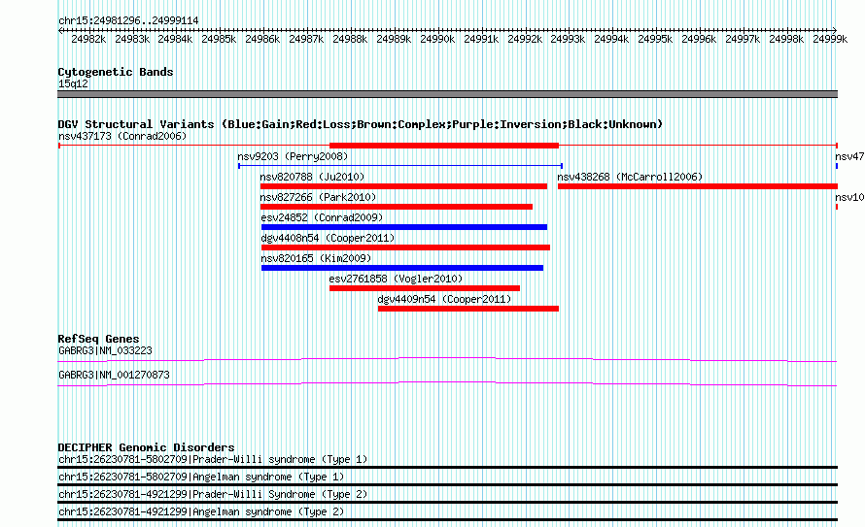Click the 24993k ruler tick label
865x527 pixels.
coord(568,39)
